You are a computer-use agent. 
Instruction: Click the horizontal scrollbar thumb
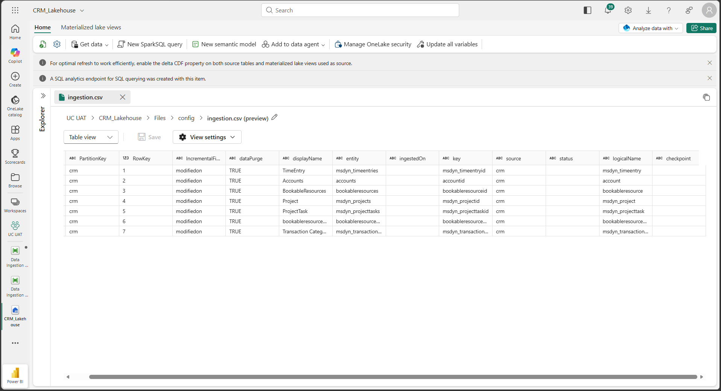[x=393, y=377]
